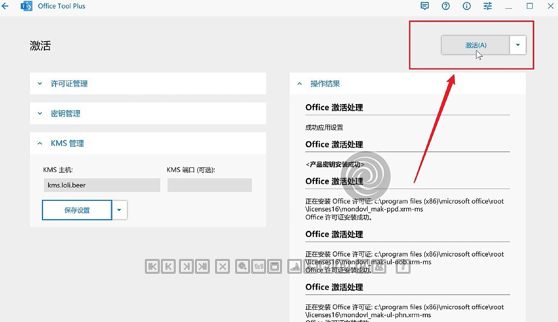This screenshot has height=322, width=558.
Task: Expand the 密钥管理 section
Action: point(148,113)
